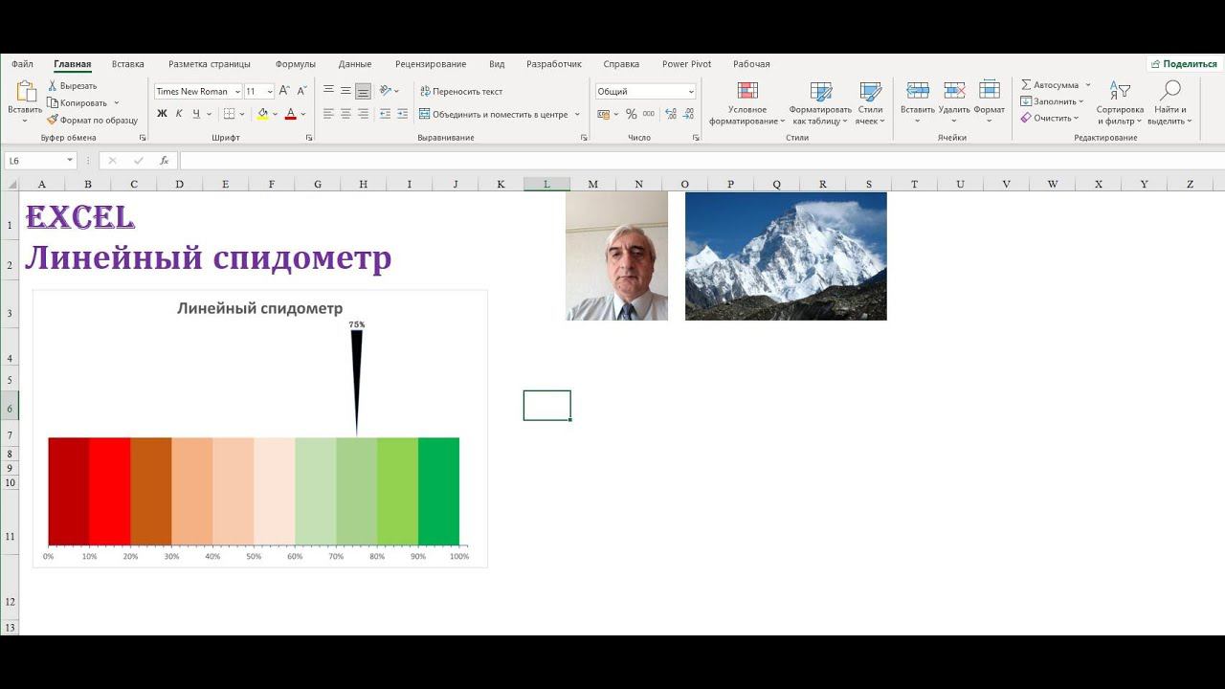
Task: Apply yellow fill color bucket
Action: click(262, 114)
